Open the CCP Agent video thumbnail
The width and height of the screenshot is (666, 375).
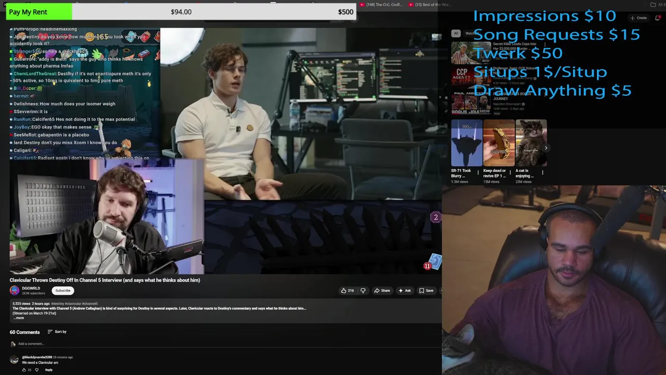[471, 77]
